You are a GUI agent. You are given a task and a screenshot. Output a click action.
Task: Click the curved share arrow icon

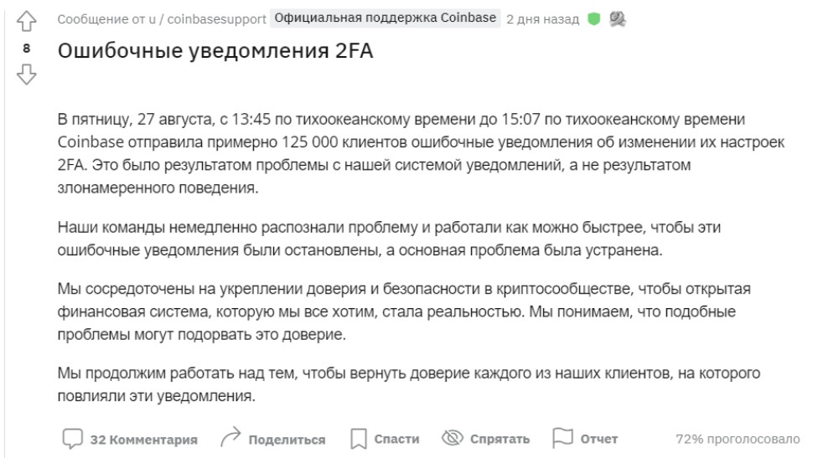click(230, 439)
